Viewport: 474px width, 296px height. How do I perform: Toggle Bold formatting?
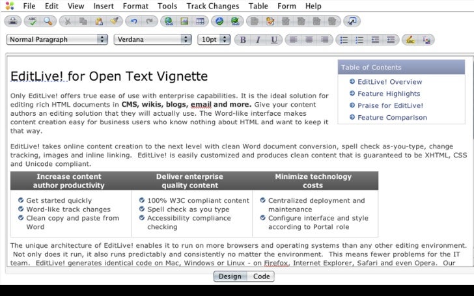pos(243,40)
